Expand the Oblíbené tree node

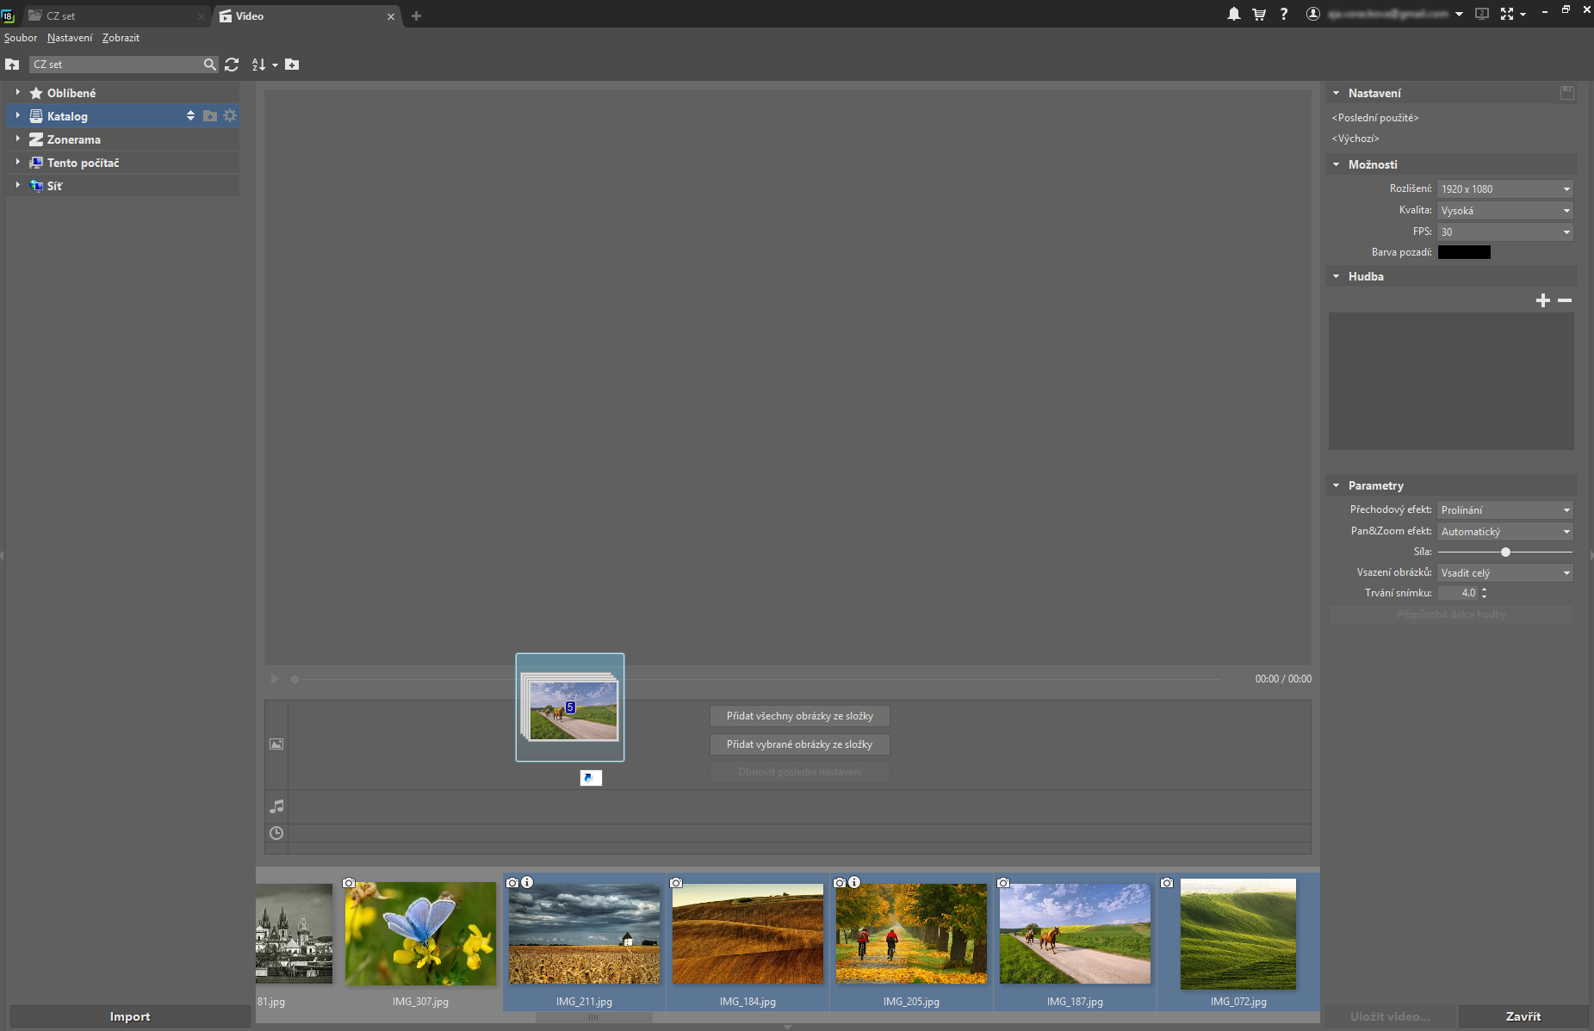point(17,92)
